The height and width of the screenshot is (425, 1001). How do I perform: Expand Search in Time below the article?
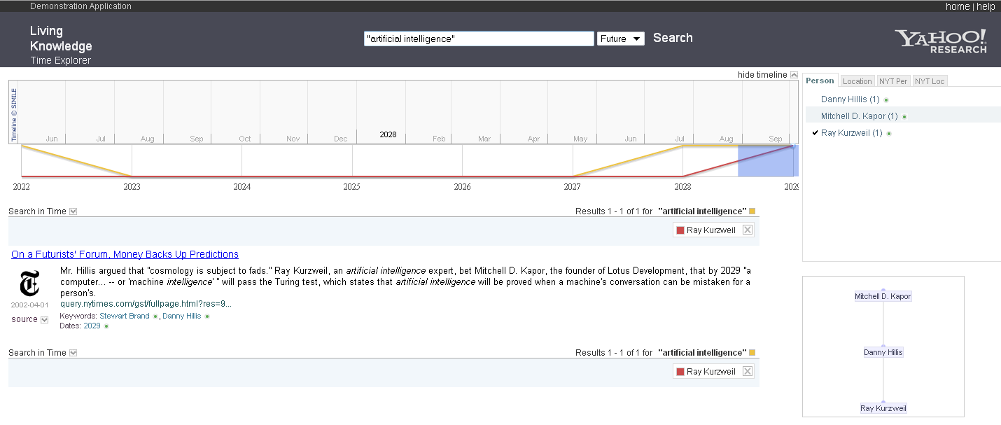coord(73,353)
